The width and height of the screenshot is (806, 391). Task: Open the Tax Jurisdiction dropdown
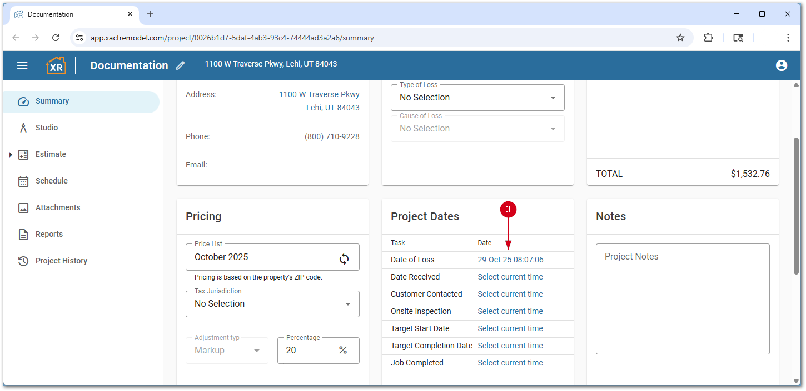pos(272,304)
